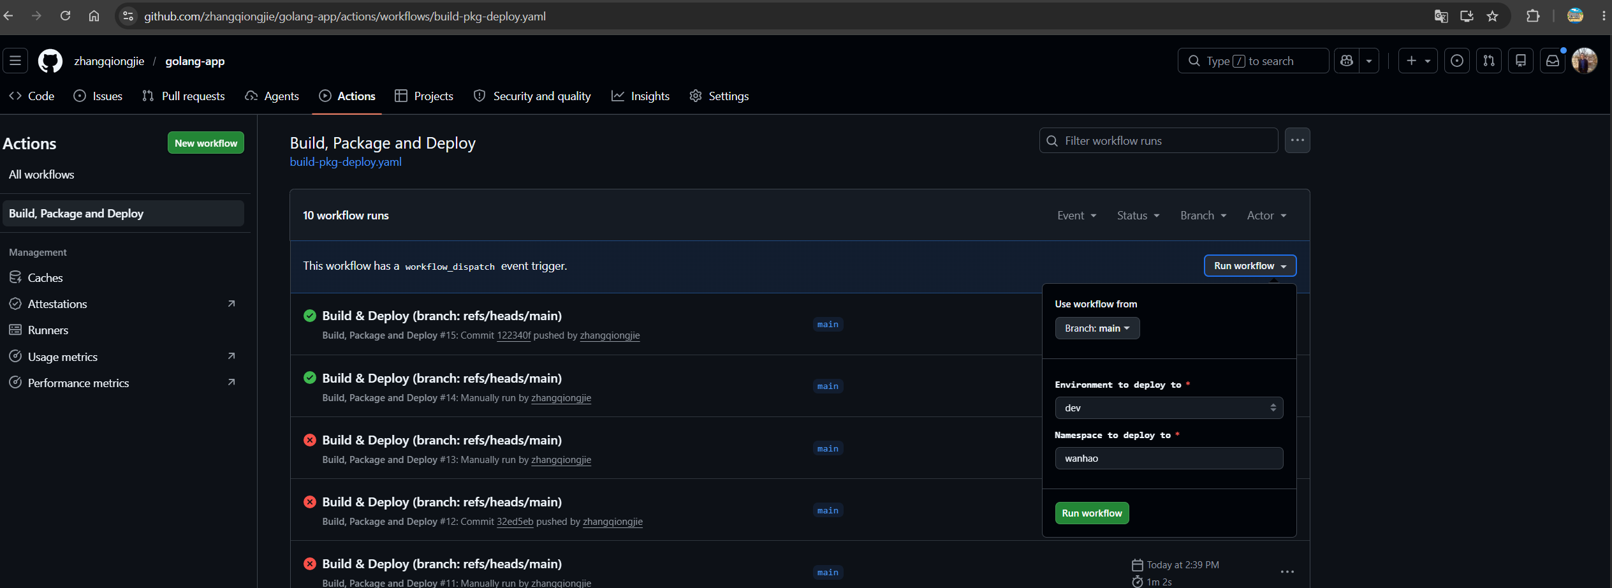Focus the Type / to search box
The image size is (1612, 588).
1253,61
